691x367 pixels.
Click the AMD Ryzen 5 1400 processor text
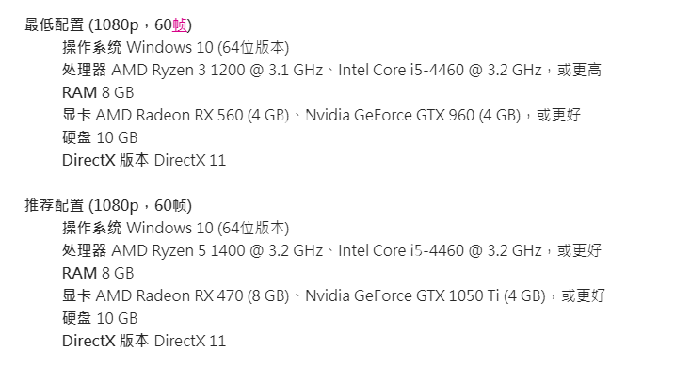click(x=217, y=250)
